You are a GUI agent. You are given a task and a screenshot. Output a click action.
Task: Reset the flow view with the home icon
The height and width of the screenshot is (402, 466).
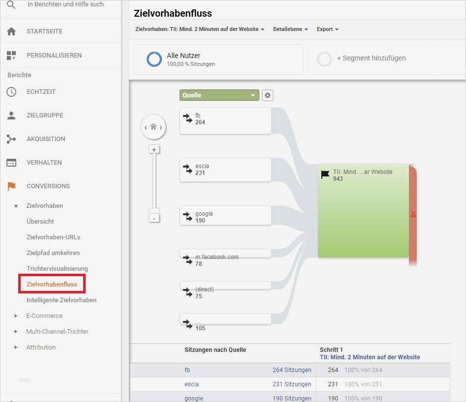[x=154, y=127]
